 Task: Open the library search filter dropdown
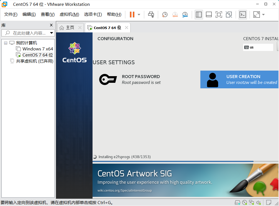(51, 33)
